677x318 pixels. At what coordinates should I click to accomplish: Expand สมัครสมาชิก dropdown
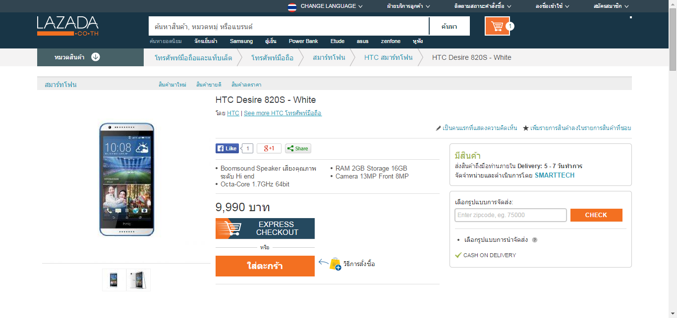click(611, 6)
